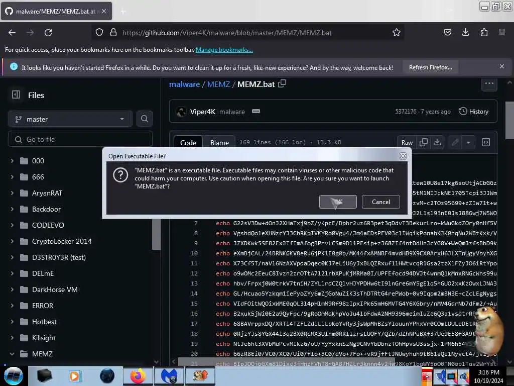Open the symbols panel icon

coord(486,142)
